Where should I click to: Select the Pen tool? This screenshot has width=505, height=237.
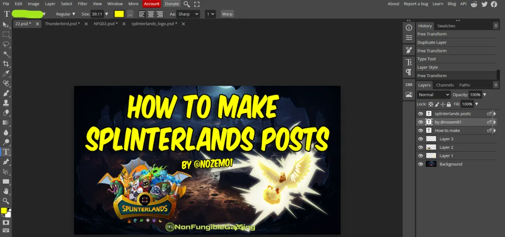pyautogui.click(x=6, y=162)
